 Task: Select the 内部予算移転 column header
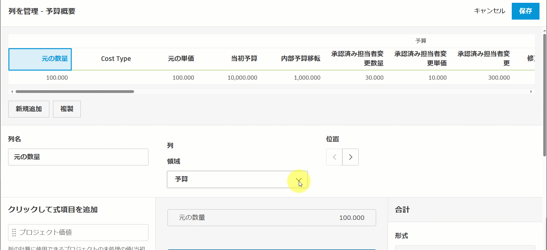click(301, 59)
